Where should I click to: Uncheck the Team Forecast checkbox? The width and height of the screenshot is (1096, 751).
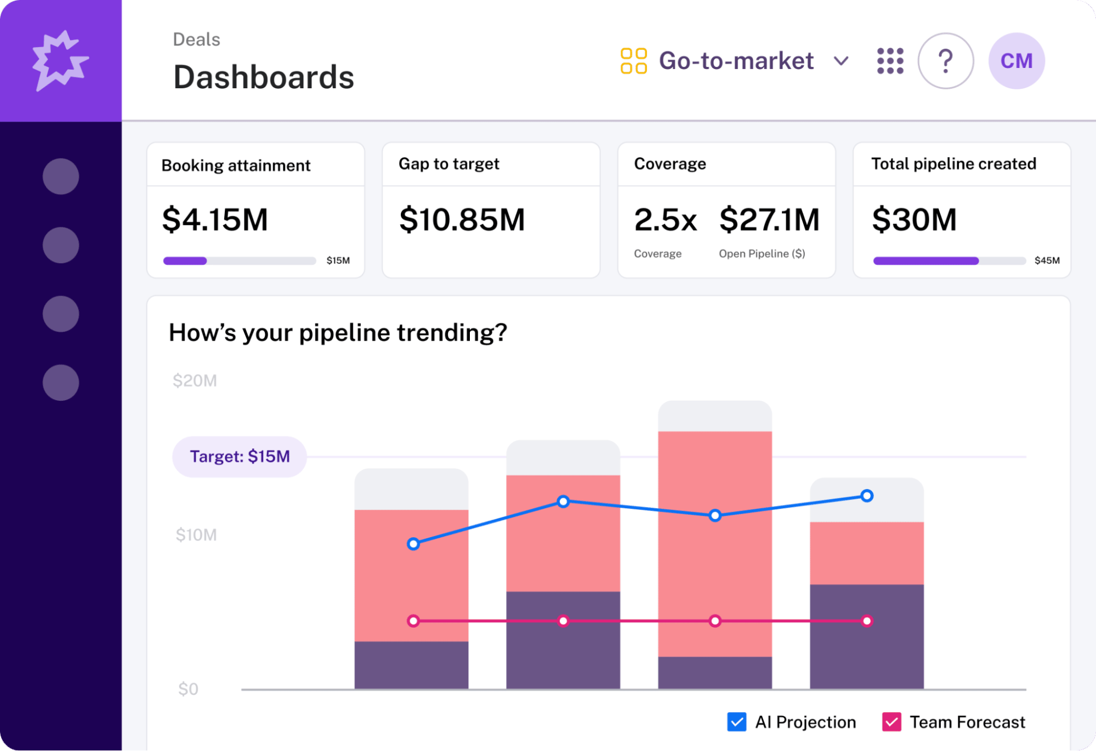coord(891,722)
